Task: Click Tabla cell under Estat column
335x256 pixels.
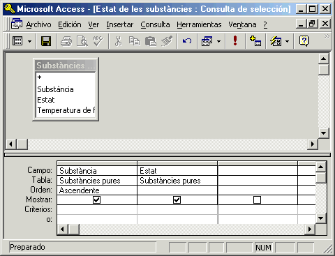Action: click(177, 181)
